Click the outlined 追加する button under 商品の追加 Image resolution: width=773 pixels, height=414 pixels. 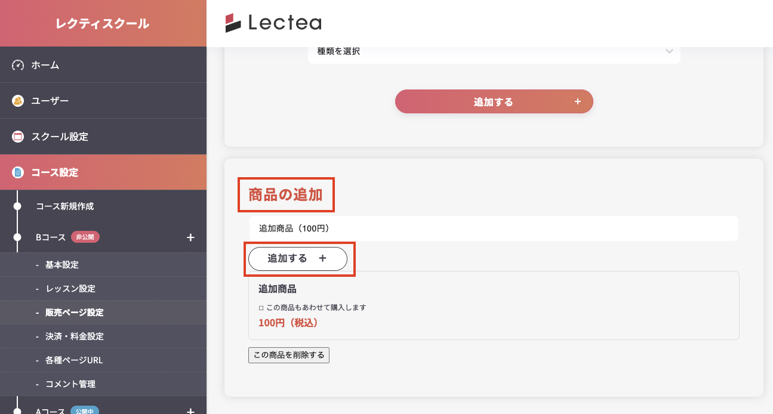pyautogui.click(x=297, y=259)
